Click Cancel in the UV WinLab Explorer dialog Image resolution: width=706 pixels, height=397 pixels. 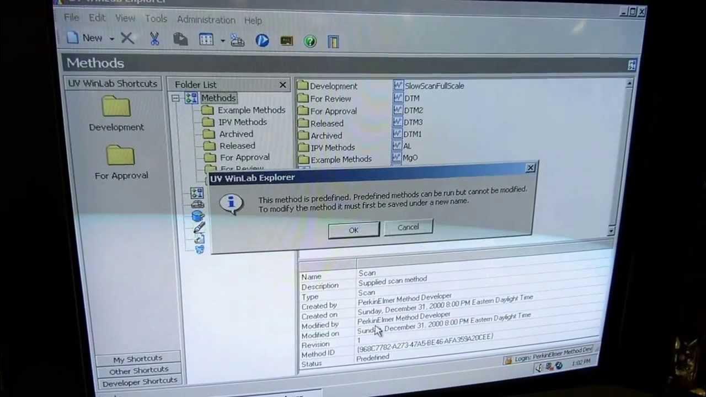(x=408, y=227)
